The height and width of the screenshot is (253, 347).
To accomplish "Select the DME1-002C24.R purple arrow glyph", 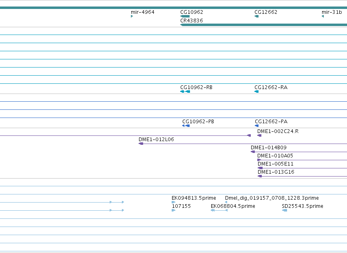I will pos(259,135).
